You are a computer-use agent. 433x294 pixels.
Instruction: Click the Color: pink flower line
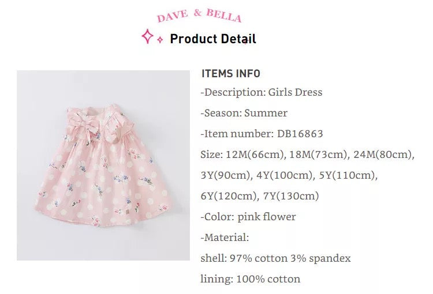point(248,217)
